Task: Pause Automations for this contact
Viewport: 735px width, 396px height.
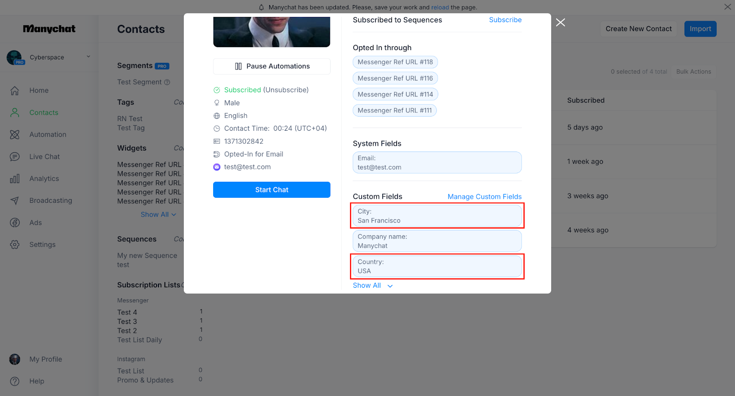Action: coord(271,67)
